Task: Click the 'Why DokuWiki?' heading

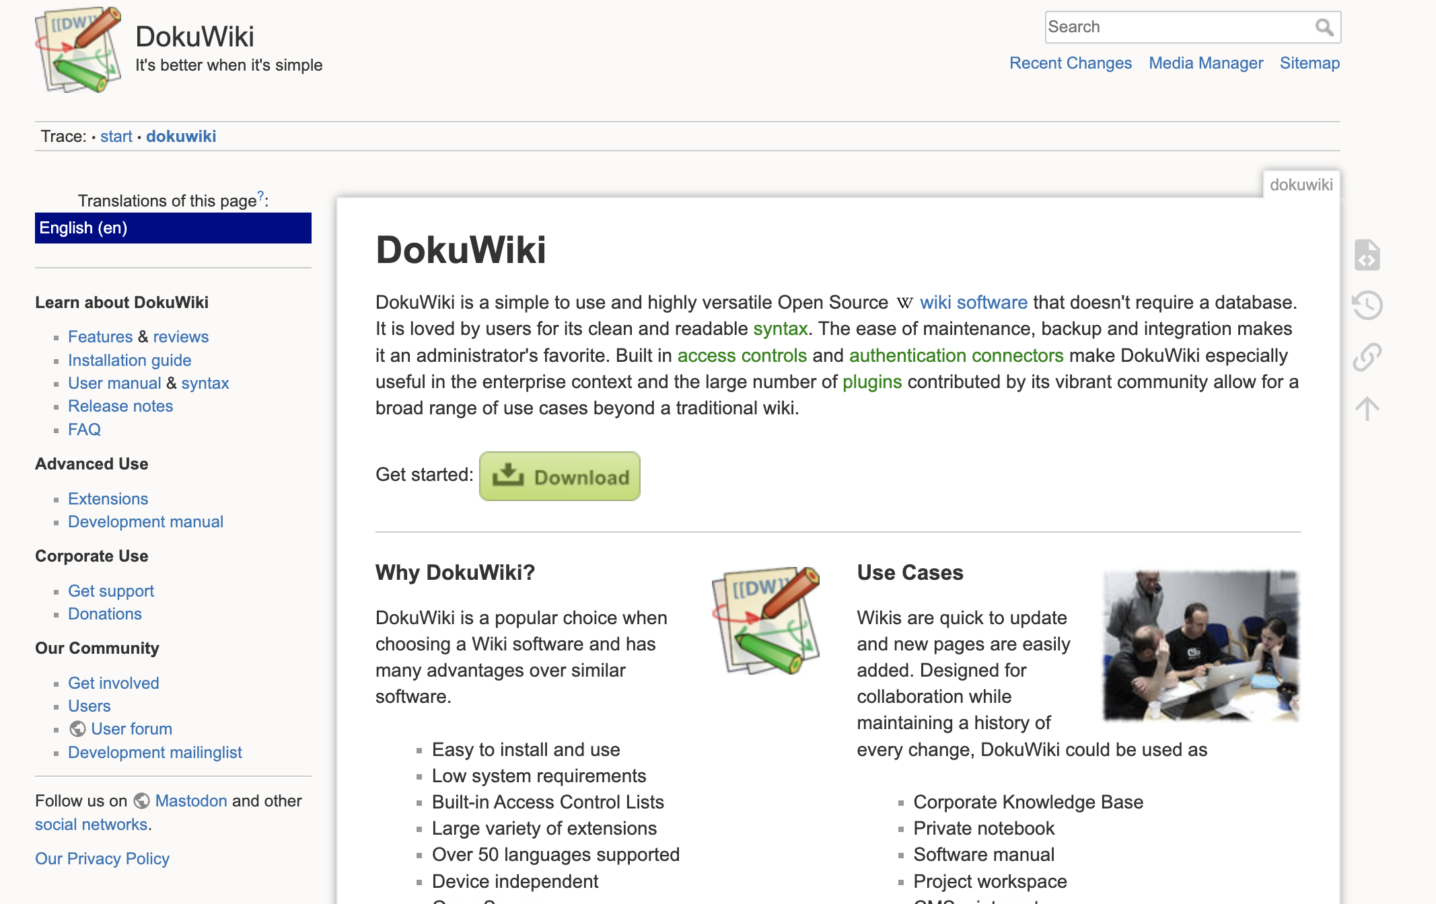Action: [x=456, y=572]
